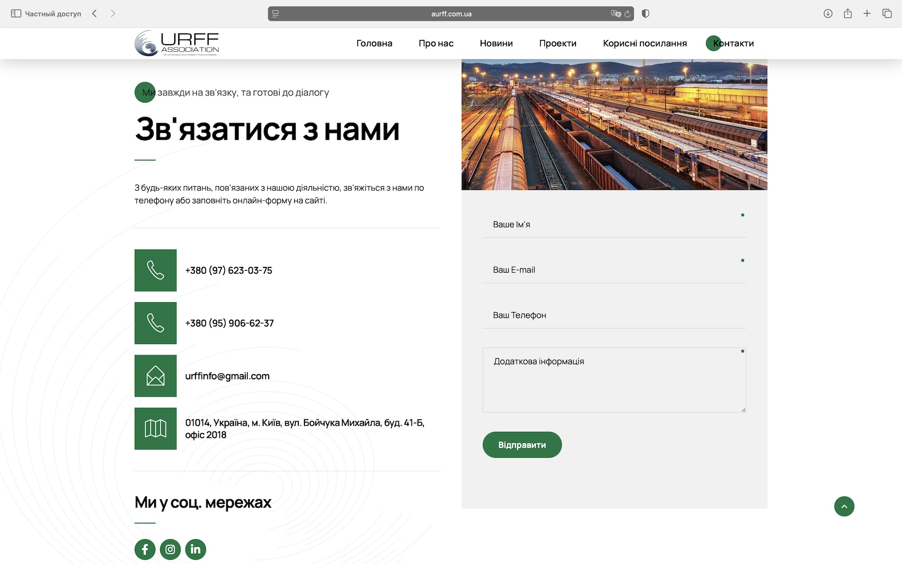This screenshot has height=564, width=902.
Task: Click the Зв'язатися з нами heading
Action: pos(267,129)
